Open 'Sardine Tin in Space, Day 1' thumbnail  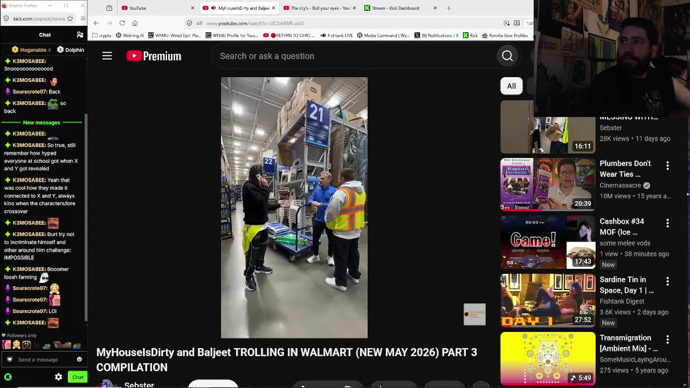pos(548,301)
